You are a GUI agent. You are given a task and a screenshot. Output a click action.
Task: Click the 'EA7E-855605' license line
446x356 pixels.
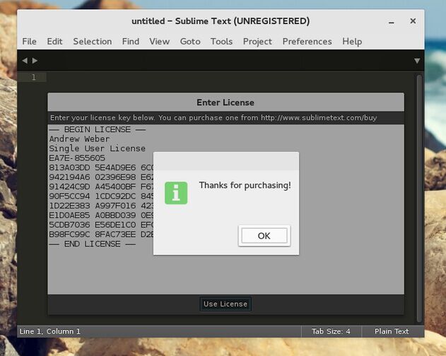click(x=77, y=158)
